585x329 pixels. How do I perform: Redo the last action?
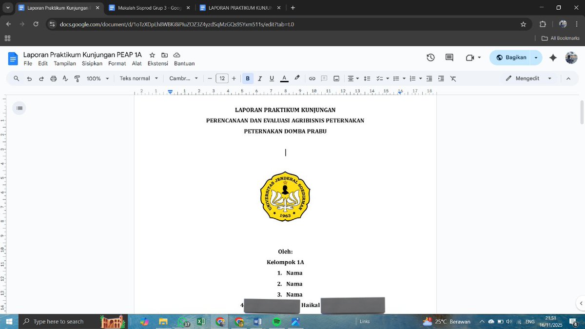41,78
